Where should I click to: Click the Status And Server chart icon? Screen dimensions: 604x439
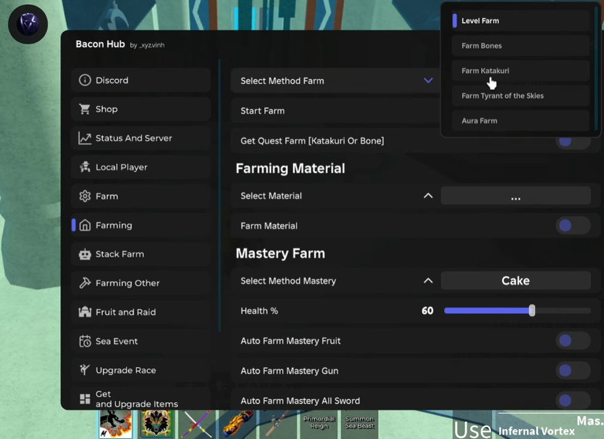(85, 138)
